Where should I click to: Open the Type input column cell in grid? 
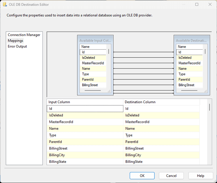(85, 135)
